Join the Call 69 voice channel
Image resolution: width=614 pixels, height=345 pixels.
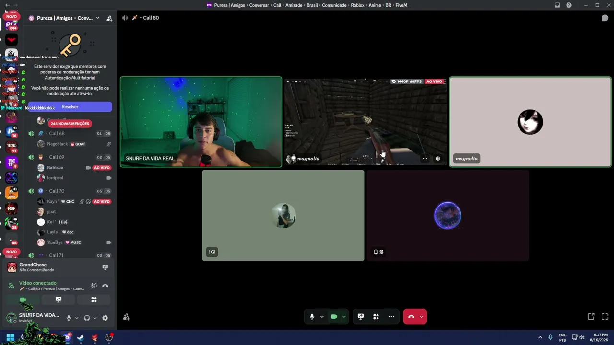pyautogui.click(x=57, y=157)
